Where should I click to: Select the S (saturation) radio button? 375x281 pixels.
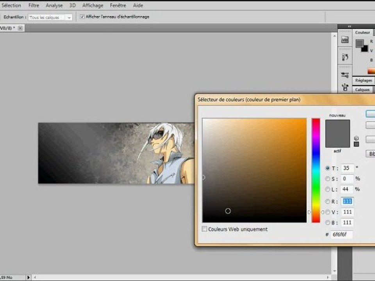(328, 179)
